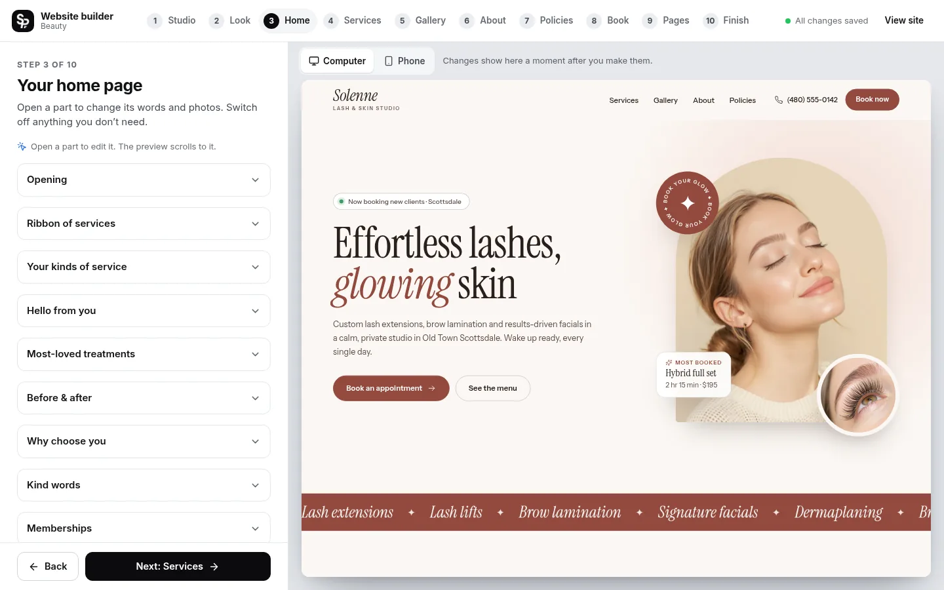Expand the Ribbon of services section
Screen dimensions: 944x590
[144, 224]
